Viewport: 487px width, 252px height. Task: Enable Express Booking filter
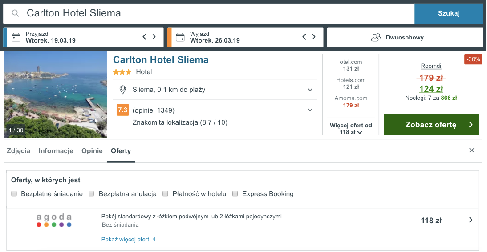pyautogui.click(x=235, y=193)
